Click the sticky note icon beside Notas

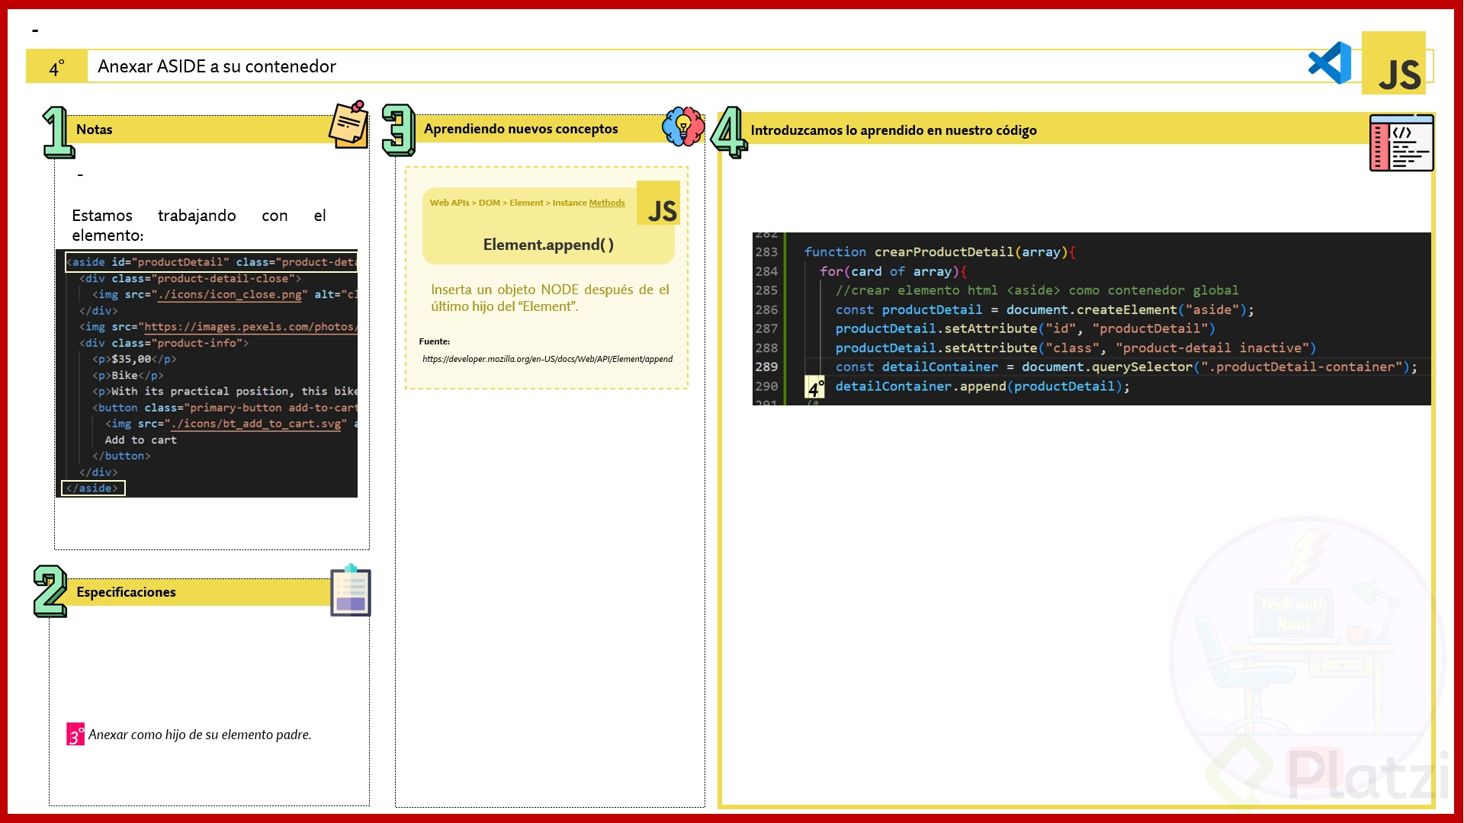pyautogui.click(x=348, y=125)
